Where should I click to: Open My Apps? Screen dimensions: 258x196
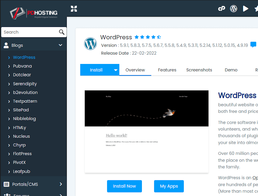(x=169, y=186)
